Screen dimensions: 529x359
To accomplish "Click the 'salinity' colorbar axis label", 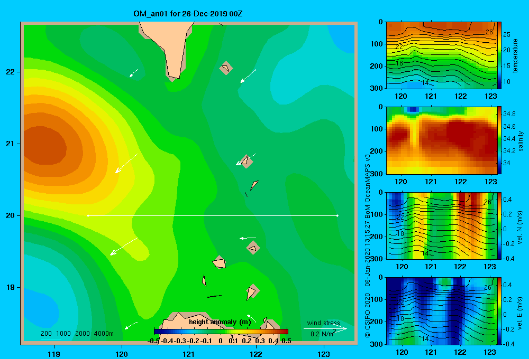I will point(521,140).
